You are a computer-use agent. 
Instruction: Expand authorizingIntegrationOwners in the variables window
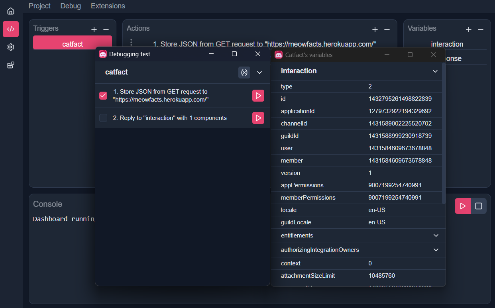(x=435, y=250)
